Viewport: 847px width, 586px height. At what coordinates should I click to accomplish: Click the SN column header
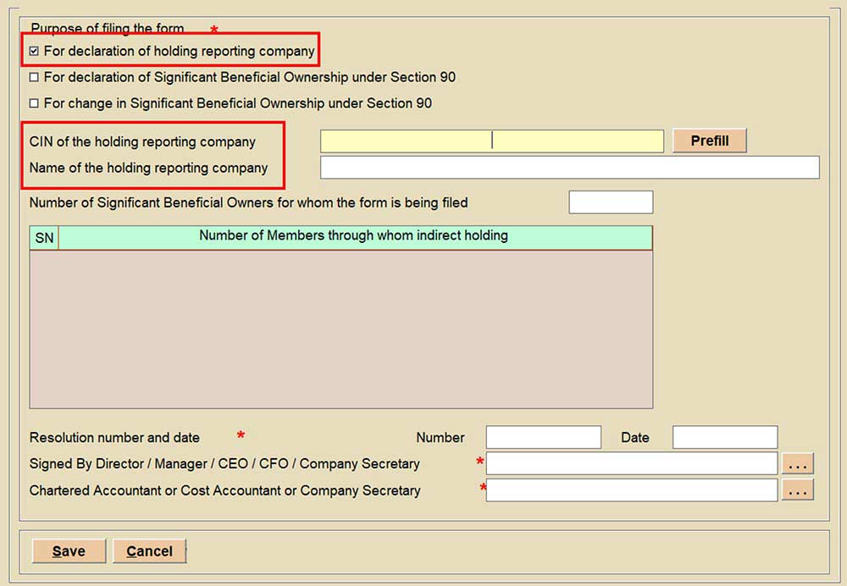click(x=44, y=238)
